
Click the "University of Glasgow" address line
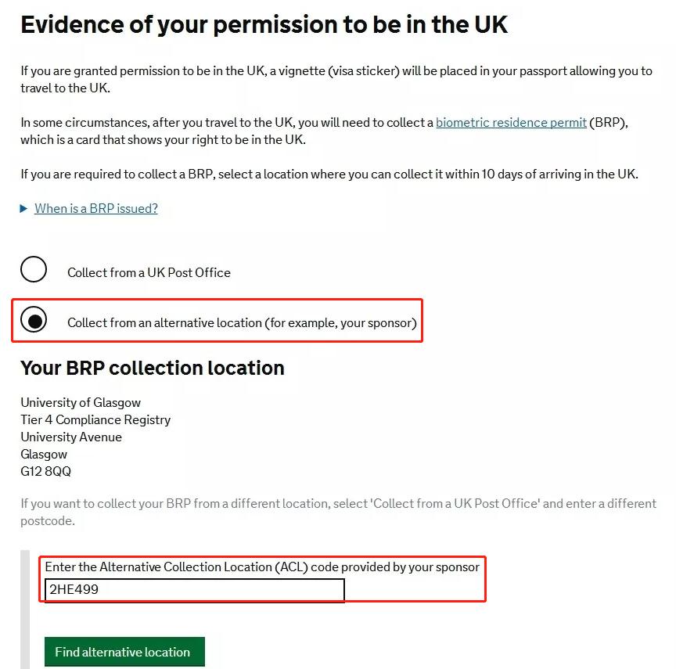(81, 402)
